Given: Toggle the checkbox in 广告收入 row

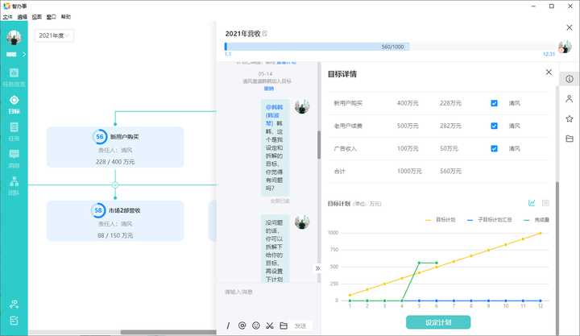Looking at the screenshot, I should [x=494, y=148].
